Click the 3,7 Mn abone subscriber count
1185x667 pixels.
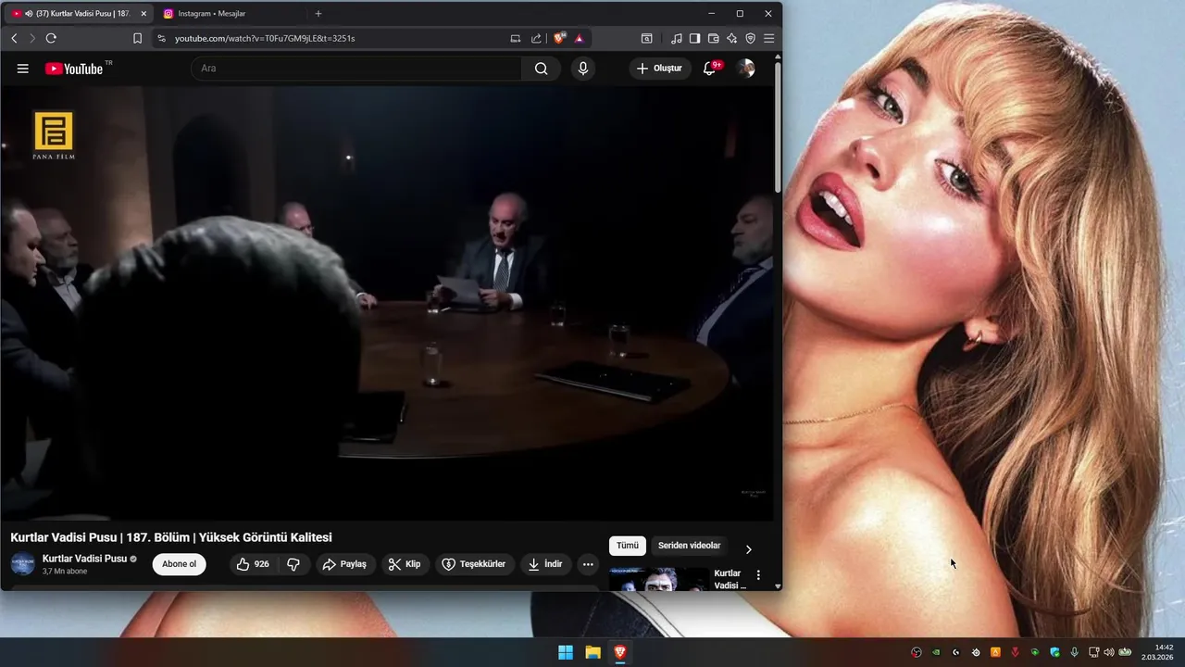tap(65, 572)
